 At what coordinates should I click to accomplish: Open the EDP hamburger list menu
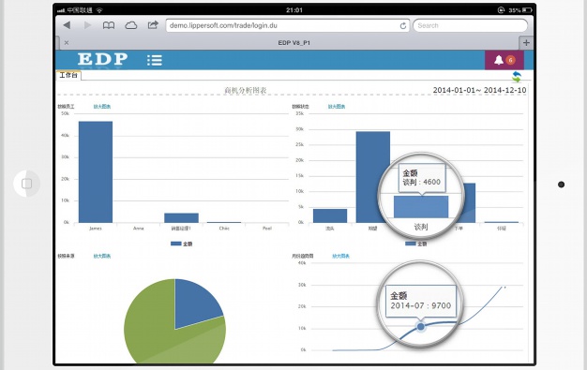pyautogui.click(x=154, y=60)
